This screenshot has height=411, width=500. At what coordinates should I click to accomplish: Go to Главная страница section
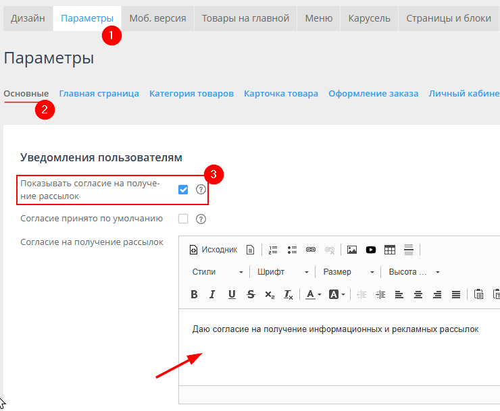(99, 94)
